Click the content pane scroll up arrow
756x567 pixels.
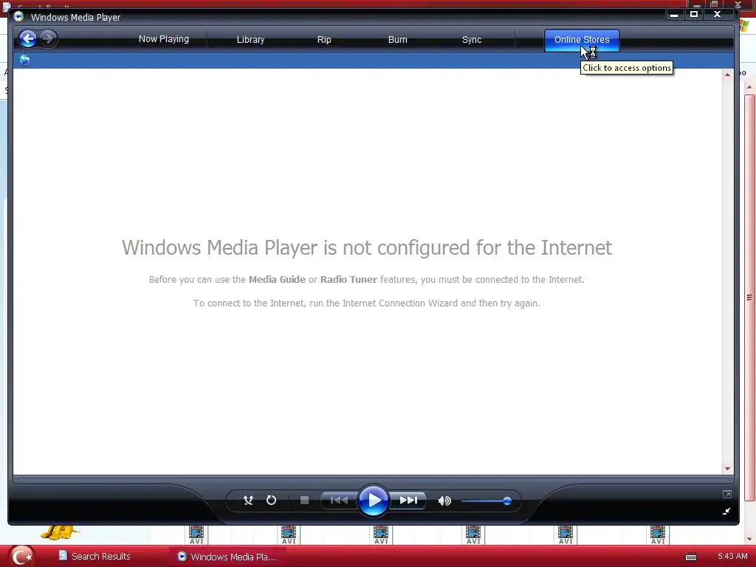click(727, 75)
